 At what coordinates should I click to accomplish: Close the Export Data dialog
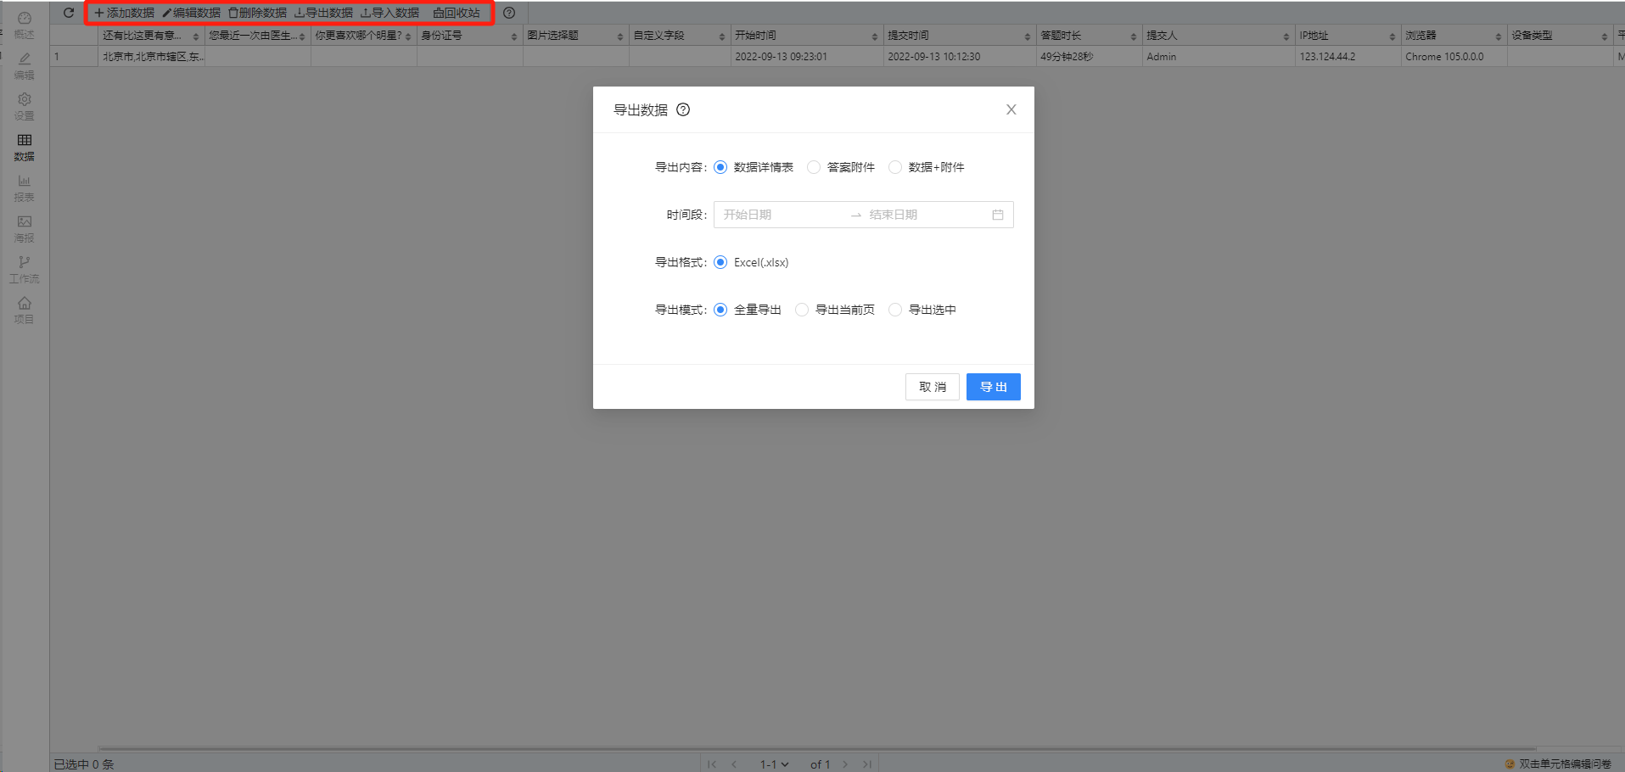(1011, 109)
